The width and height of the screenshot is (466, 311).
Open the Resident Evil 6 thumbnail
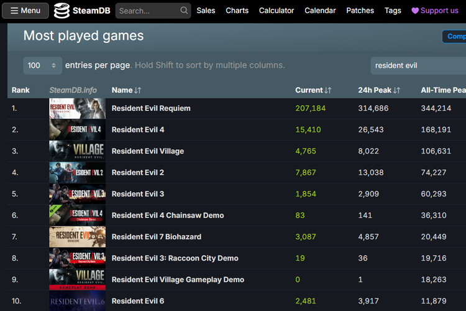click(x=77, y=301)
